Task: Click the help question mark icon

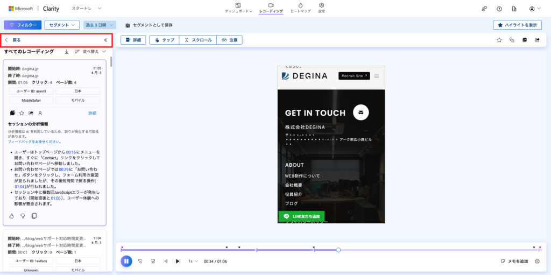Action: 499,9
